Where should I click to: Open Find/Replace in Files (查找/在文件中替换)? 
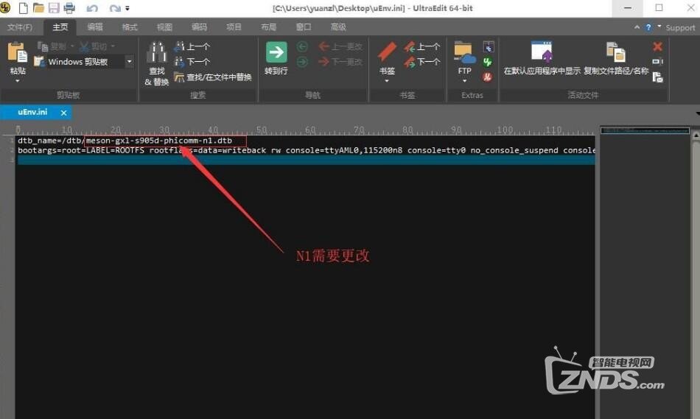213,77
